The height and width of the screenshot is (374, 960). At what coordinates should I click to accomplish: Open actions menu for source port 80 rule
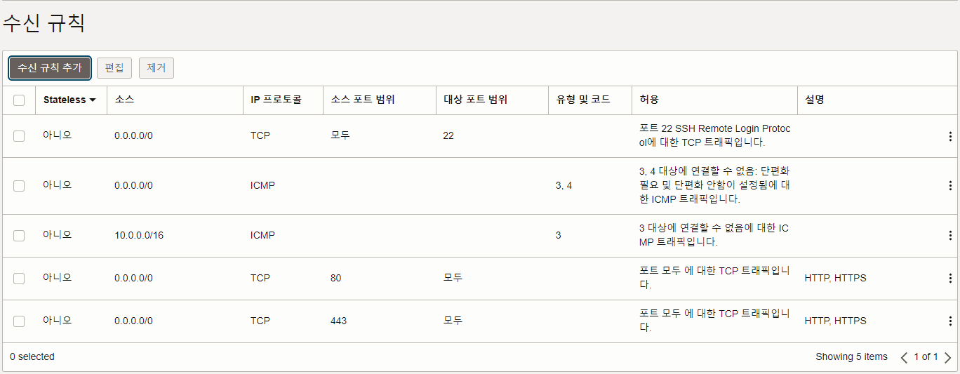coord(950,279)
